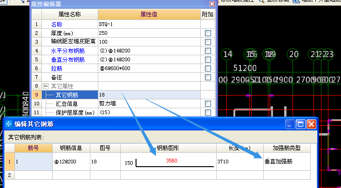Edit the 保护层厚度 value (15)
The height and width of the screenshot is (188, 341).
[x=149, y=112]
